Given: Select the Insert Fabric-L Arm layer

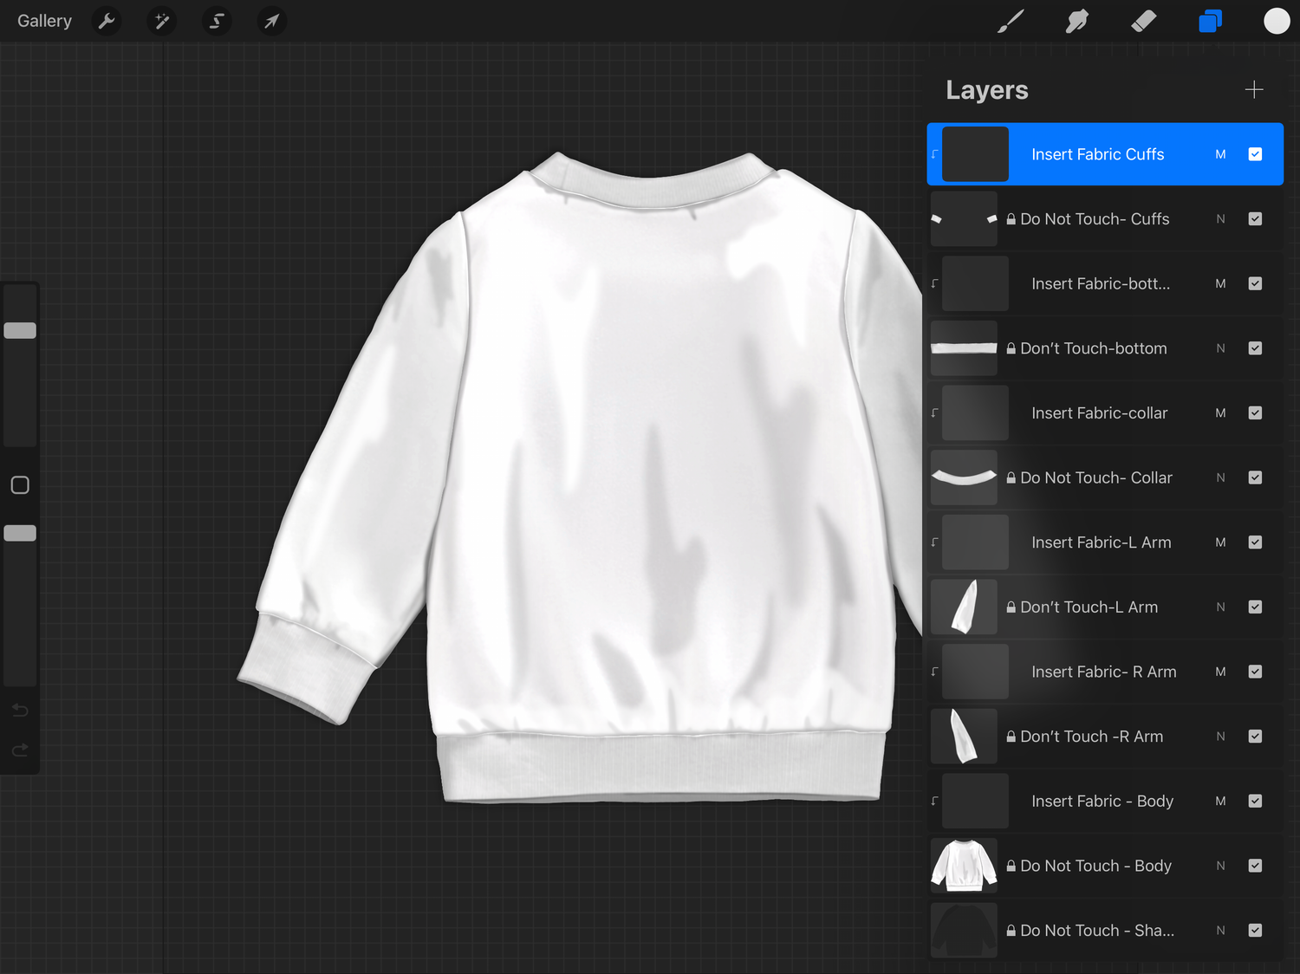Looking at the screenshot, I should (1101, 542).
